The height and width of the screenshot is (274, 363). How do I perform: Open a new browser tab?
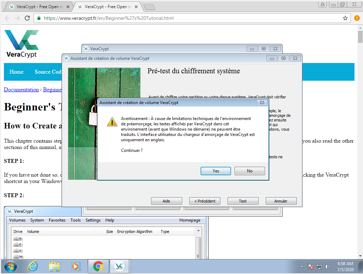click(149, 7)
